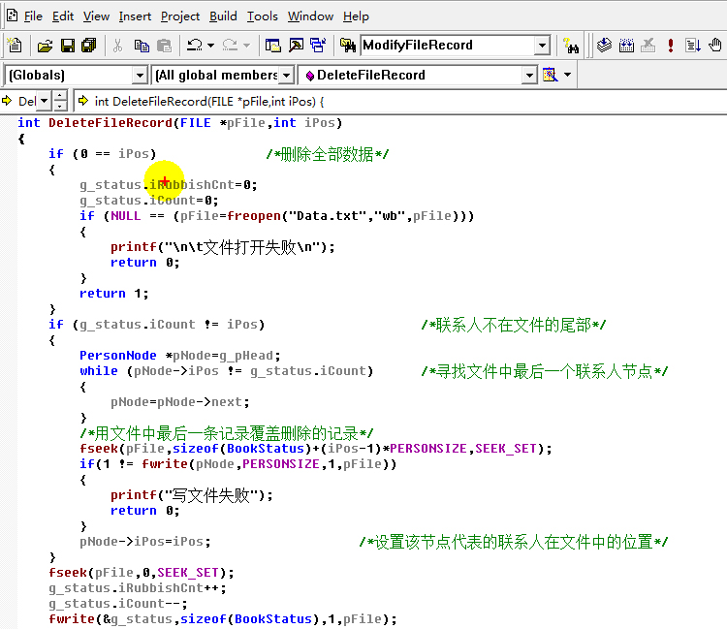Open the Project menu
The width and height of the screenshot is (727, 629).
coord(180,16)
